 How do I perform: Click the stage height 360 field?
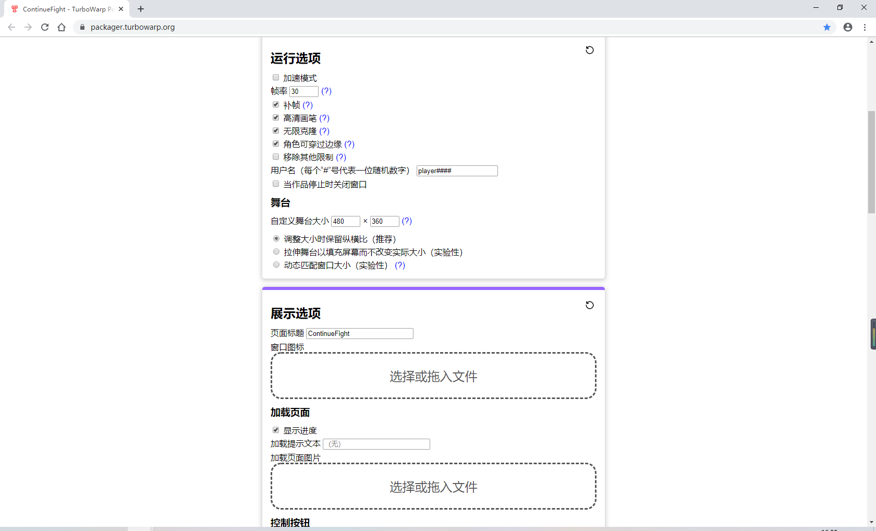pos(385,221)
